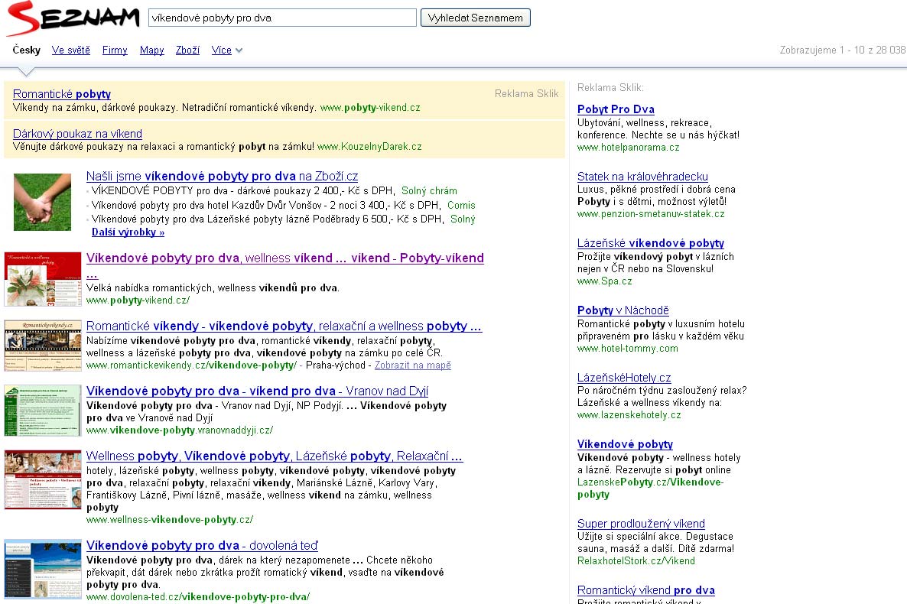Screen dimensions: 907x604
Task: Click the Zobrazujeme 1 - 10 results count
Action: point(842,50)
